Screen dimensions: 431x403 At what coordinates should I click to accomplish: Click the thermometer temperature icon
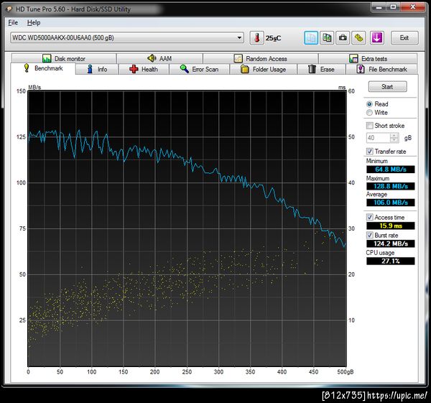256,37
